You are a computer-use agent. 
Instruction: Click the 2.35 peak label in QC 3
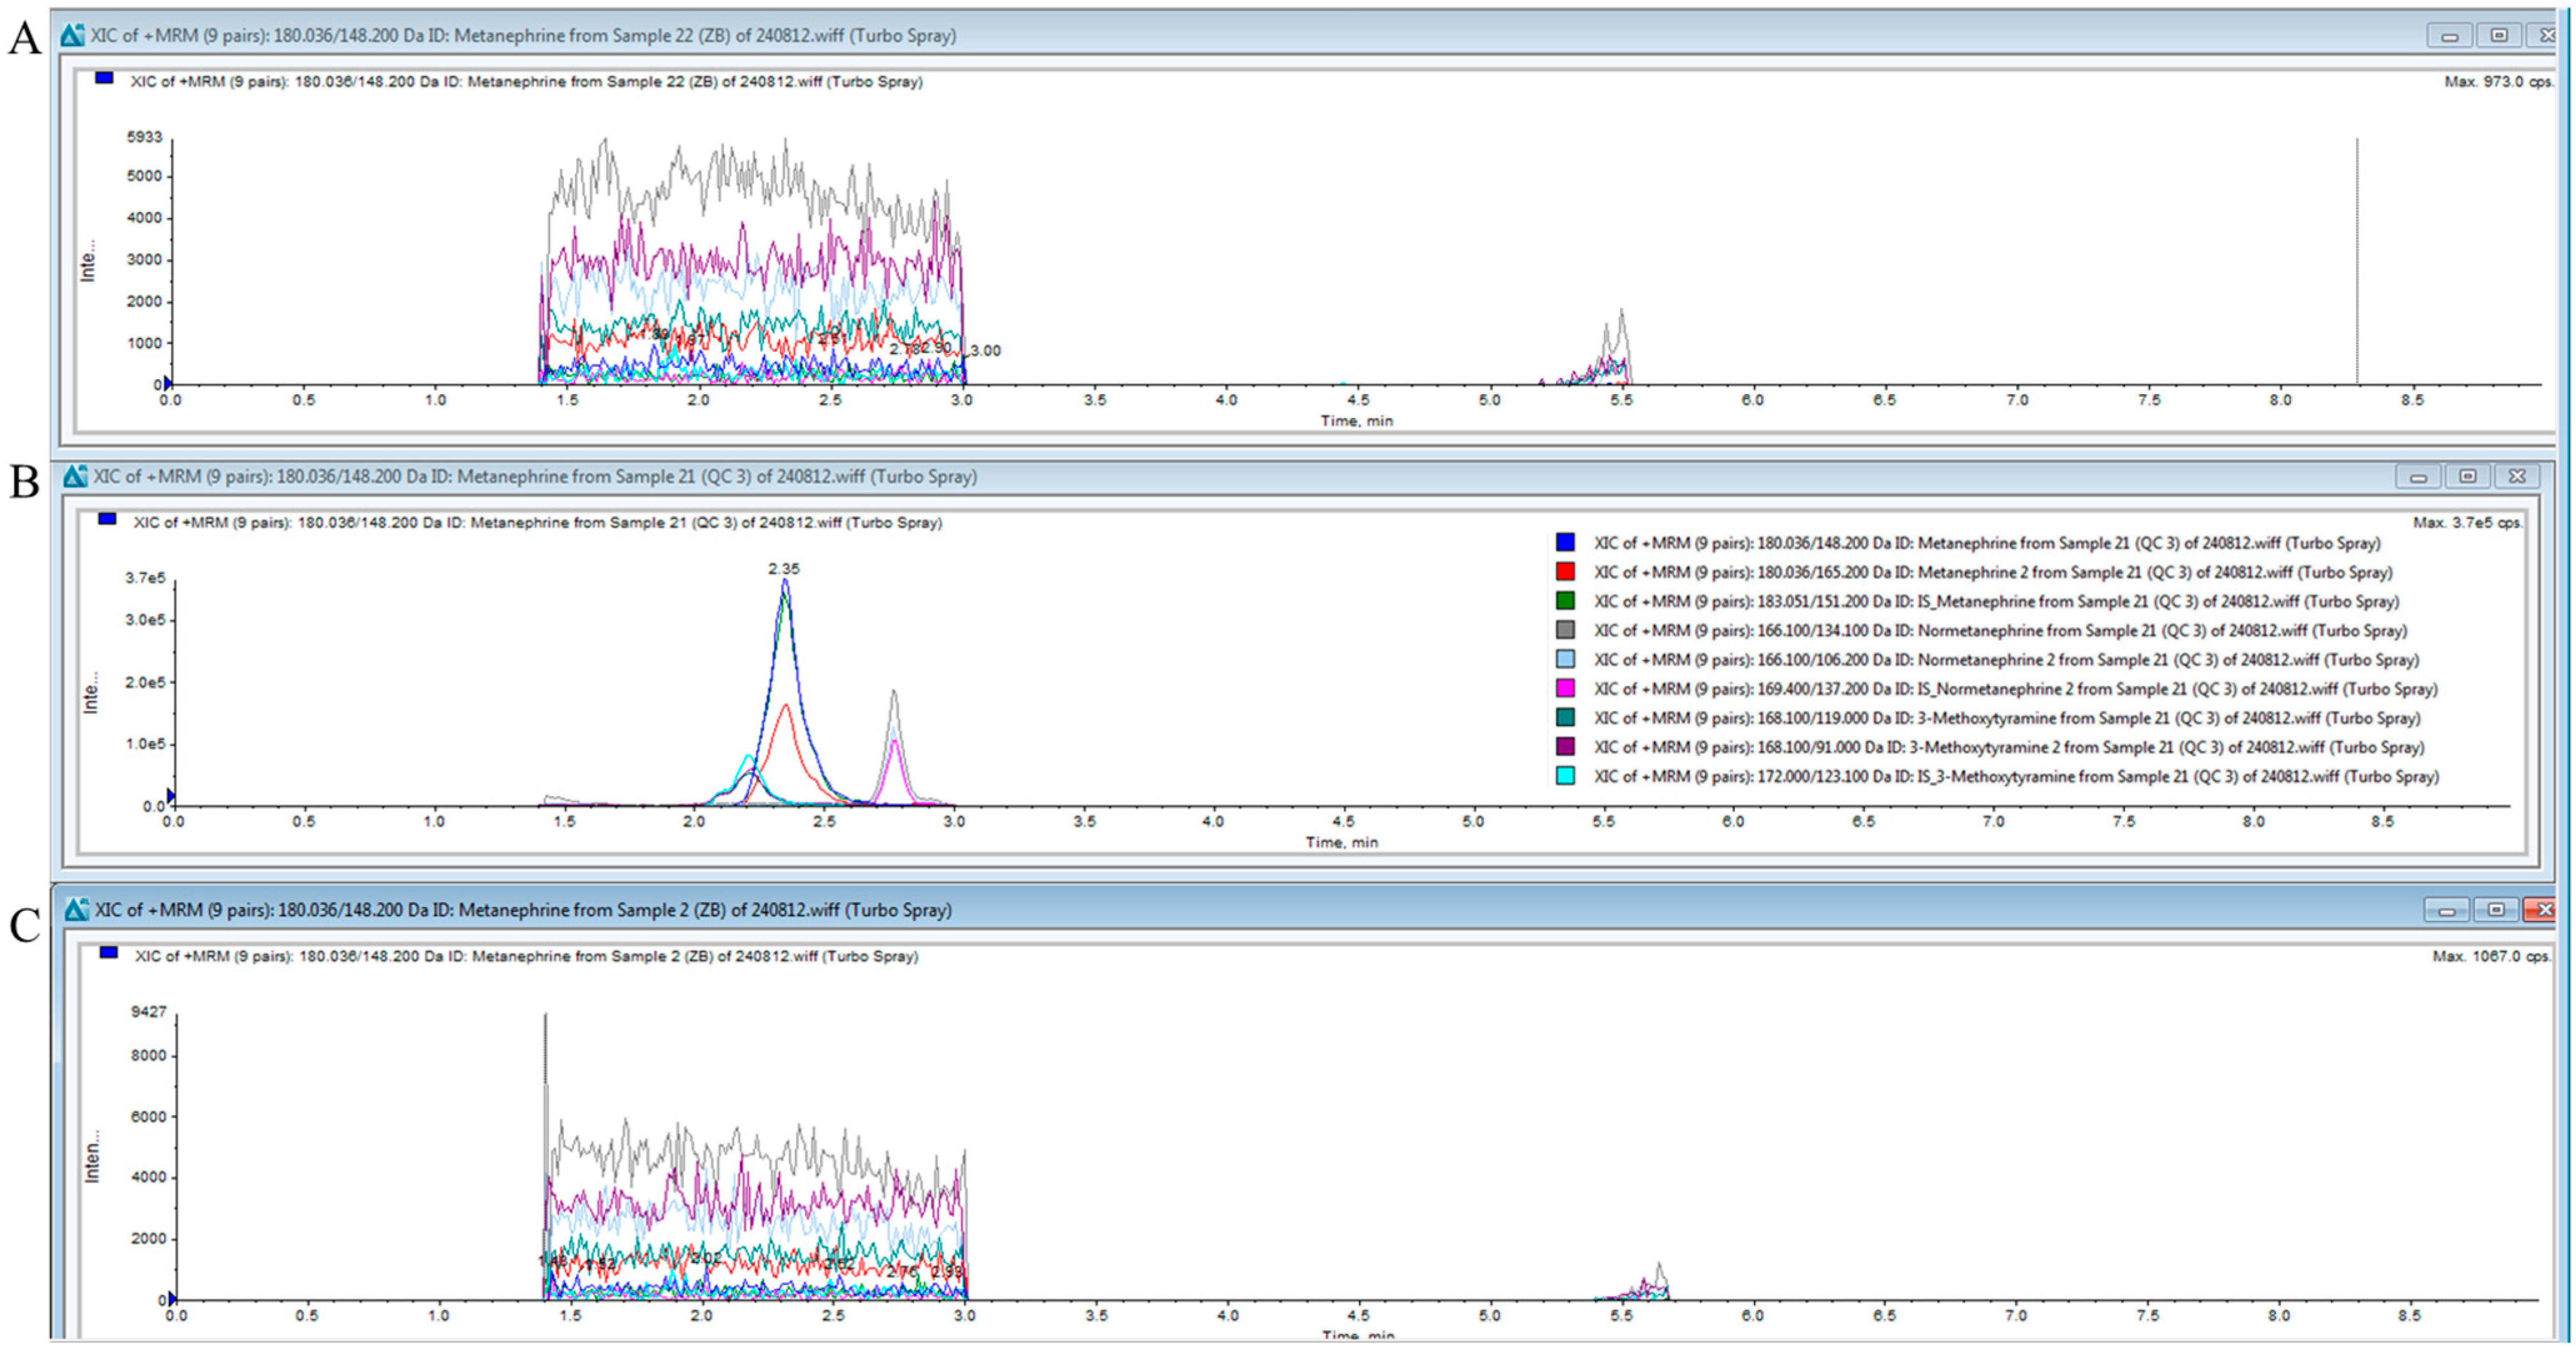tap(784, 569)
